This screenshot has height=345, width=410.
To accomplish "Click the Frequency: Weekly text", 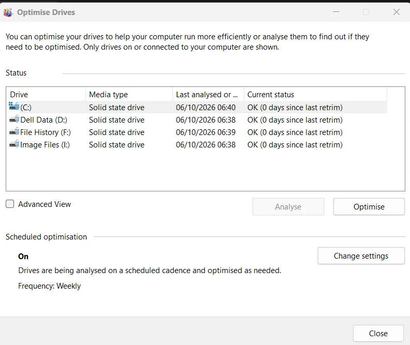I will (x=49, y=286).
